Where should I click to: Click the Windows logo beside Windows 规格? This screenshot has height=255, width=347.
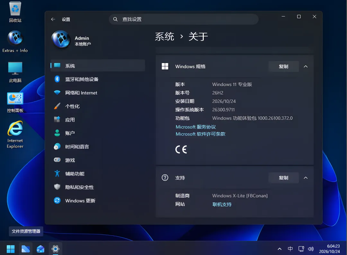pos(165,66)
